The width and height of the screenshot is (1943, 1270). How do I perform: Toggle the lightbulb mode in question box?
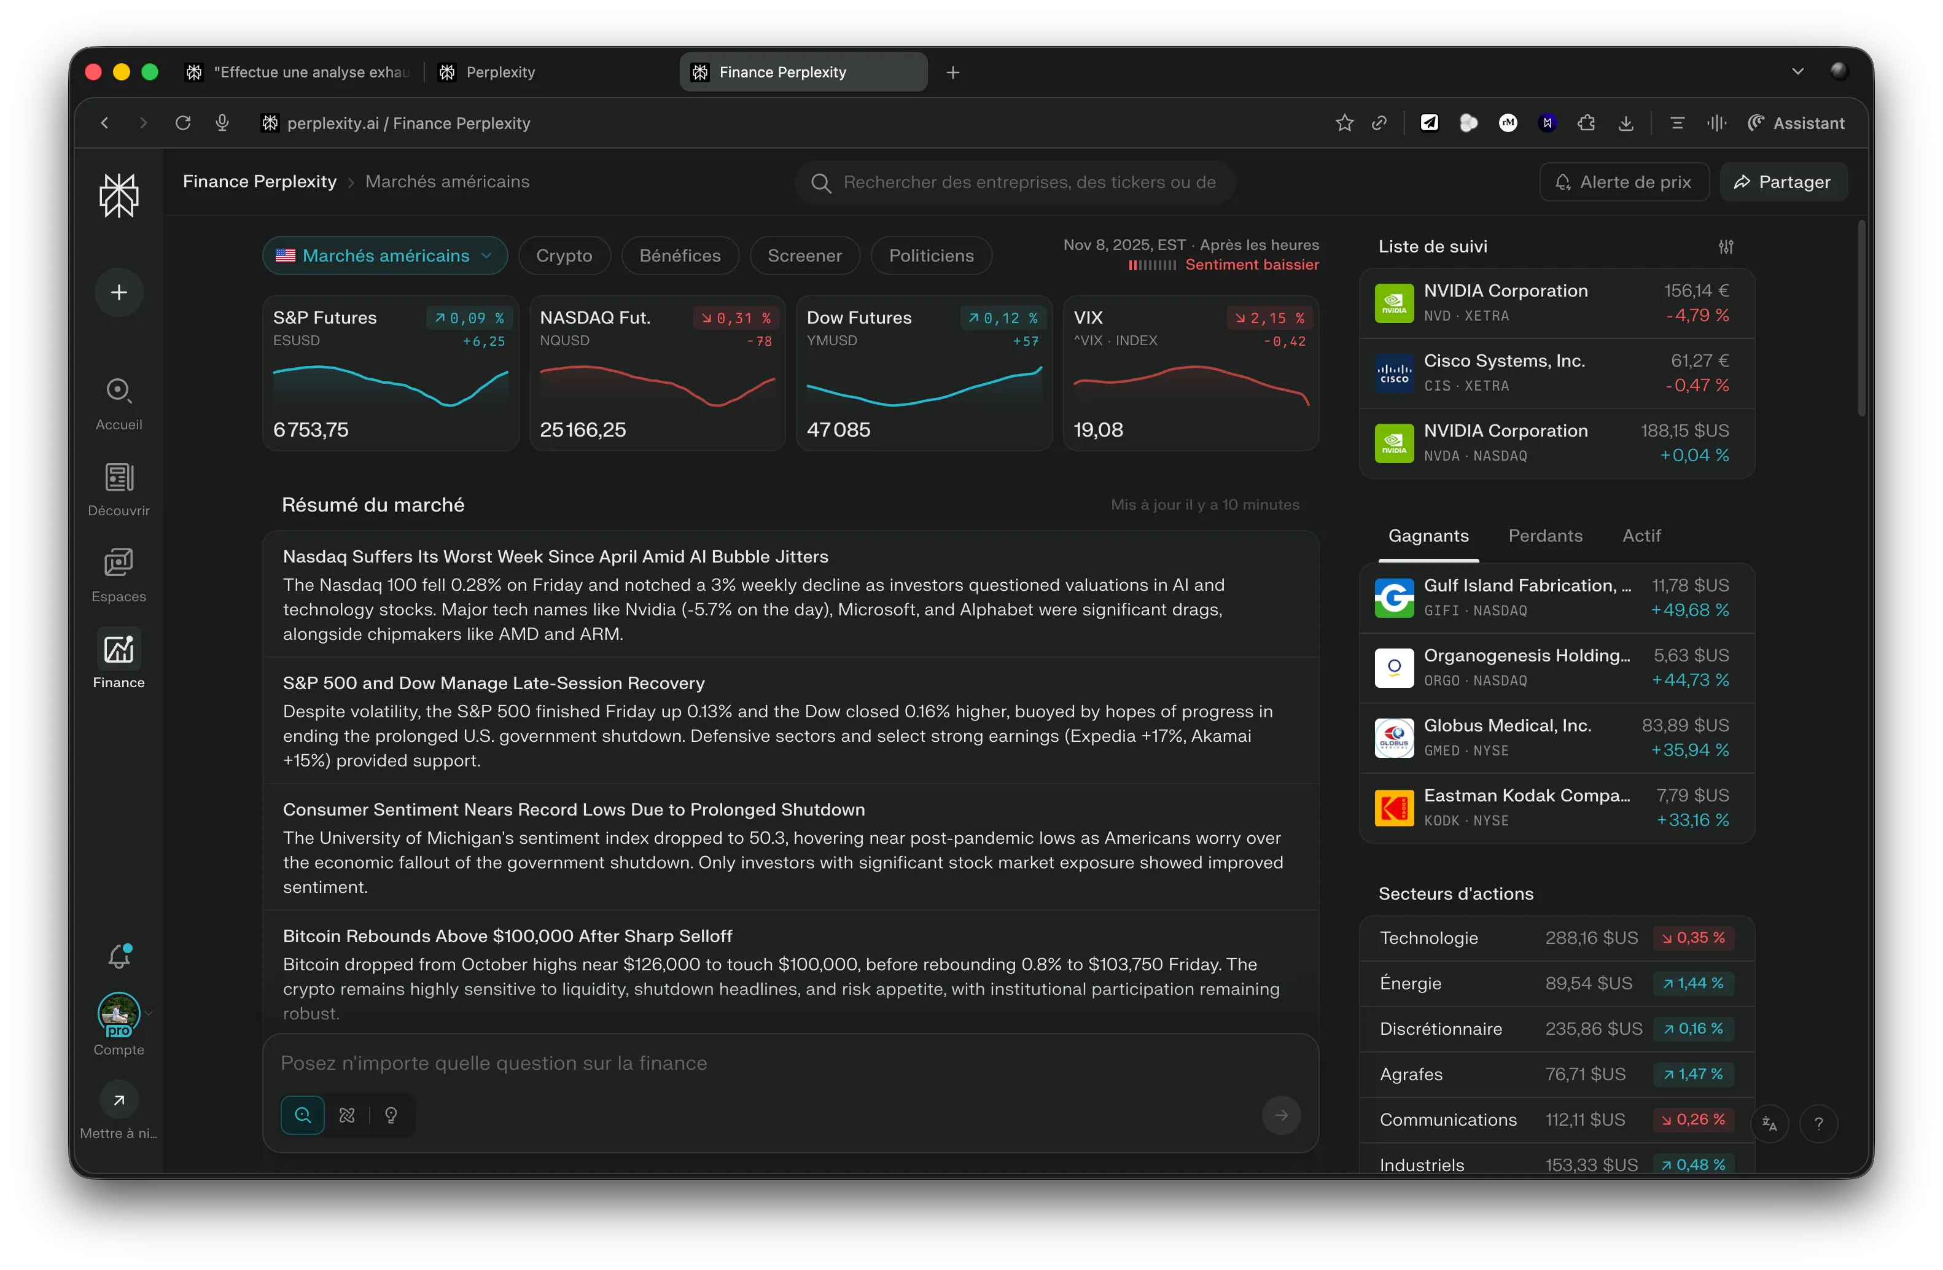391,1115
